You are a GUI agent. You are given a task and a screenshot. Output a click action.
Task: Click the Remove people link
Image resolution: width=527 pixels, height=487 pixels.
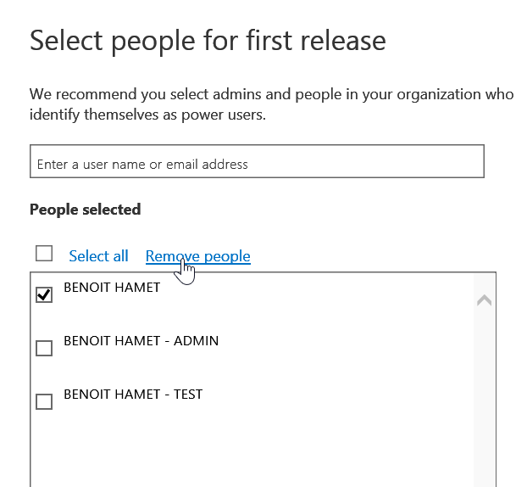[197, 255]
